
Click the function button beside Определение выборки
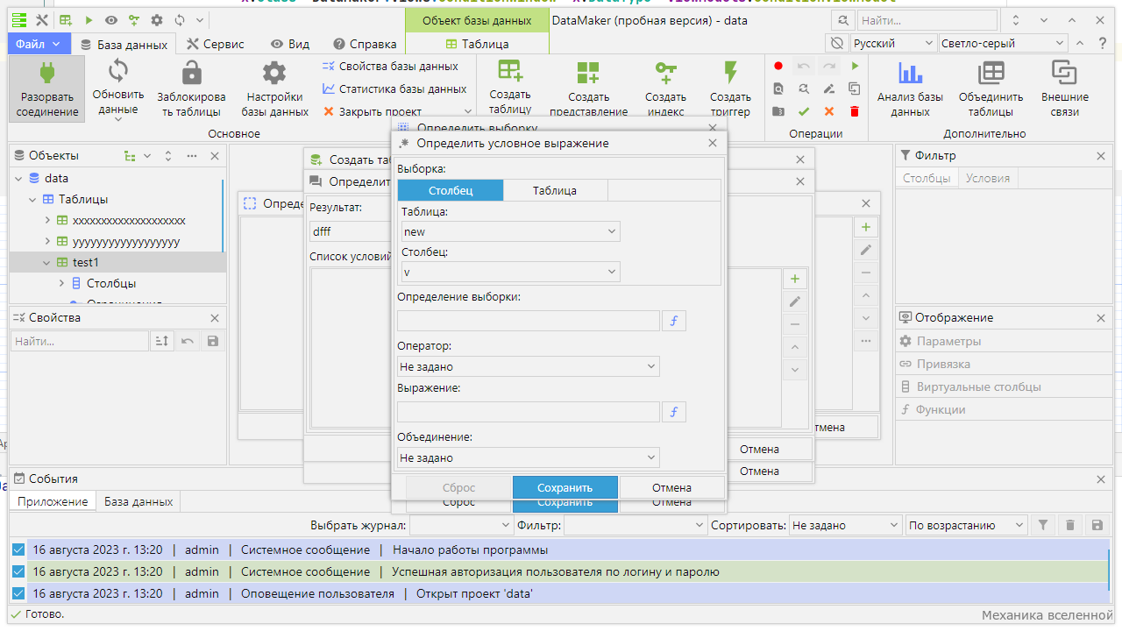click(x=674, y=321)
